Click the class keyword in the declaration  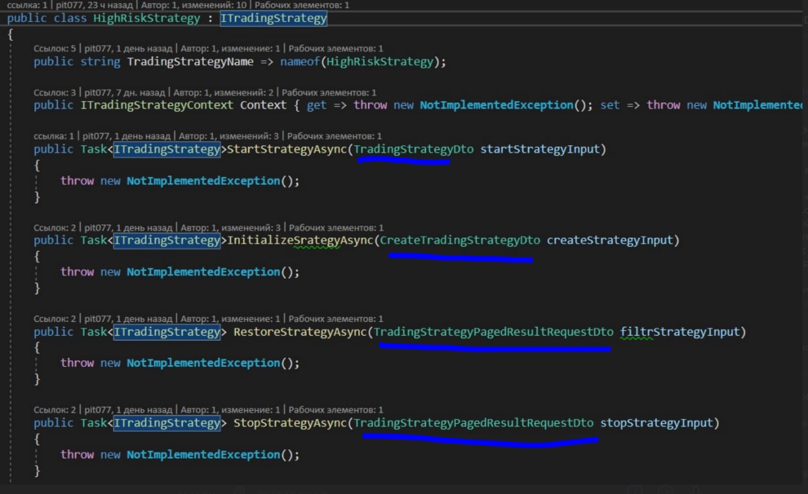(70, 18)
